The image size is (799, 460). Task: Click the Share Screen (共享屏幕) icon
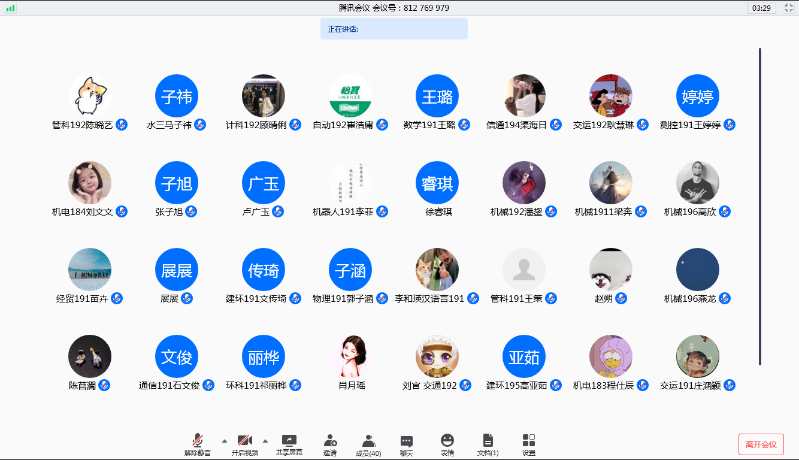[289, 441]
